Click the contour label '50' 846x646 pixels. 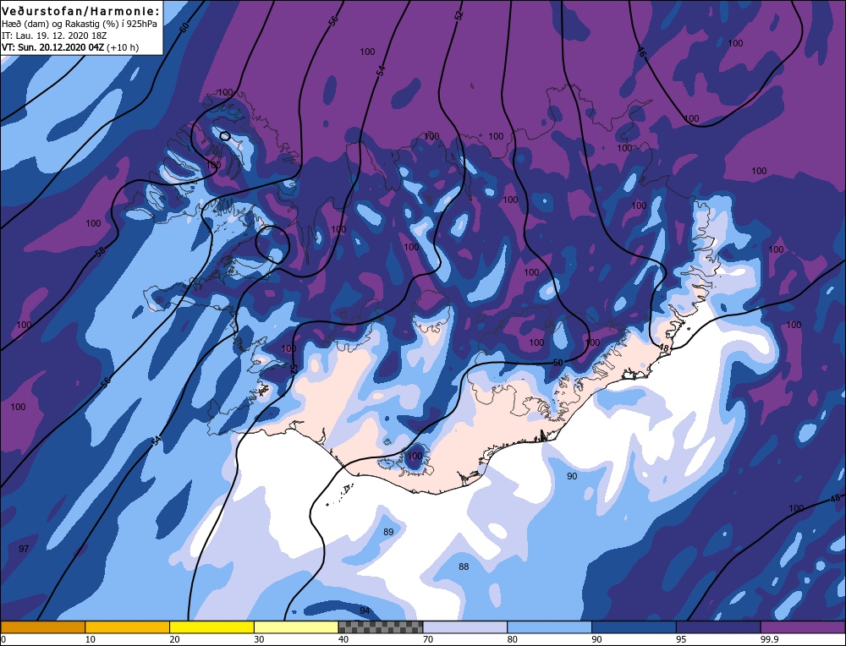558,363
